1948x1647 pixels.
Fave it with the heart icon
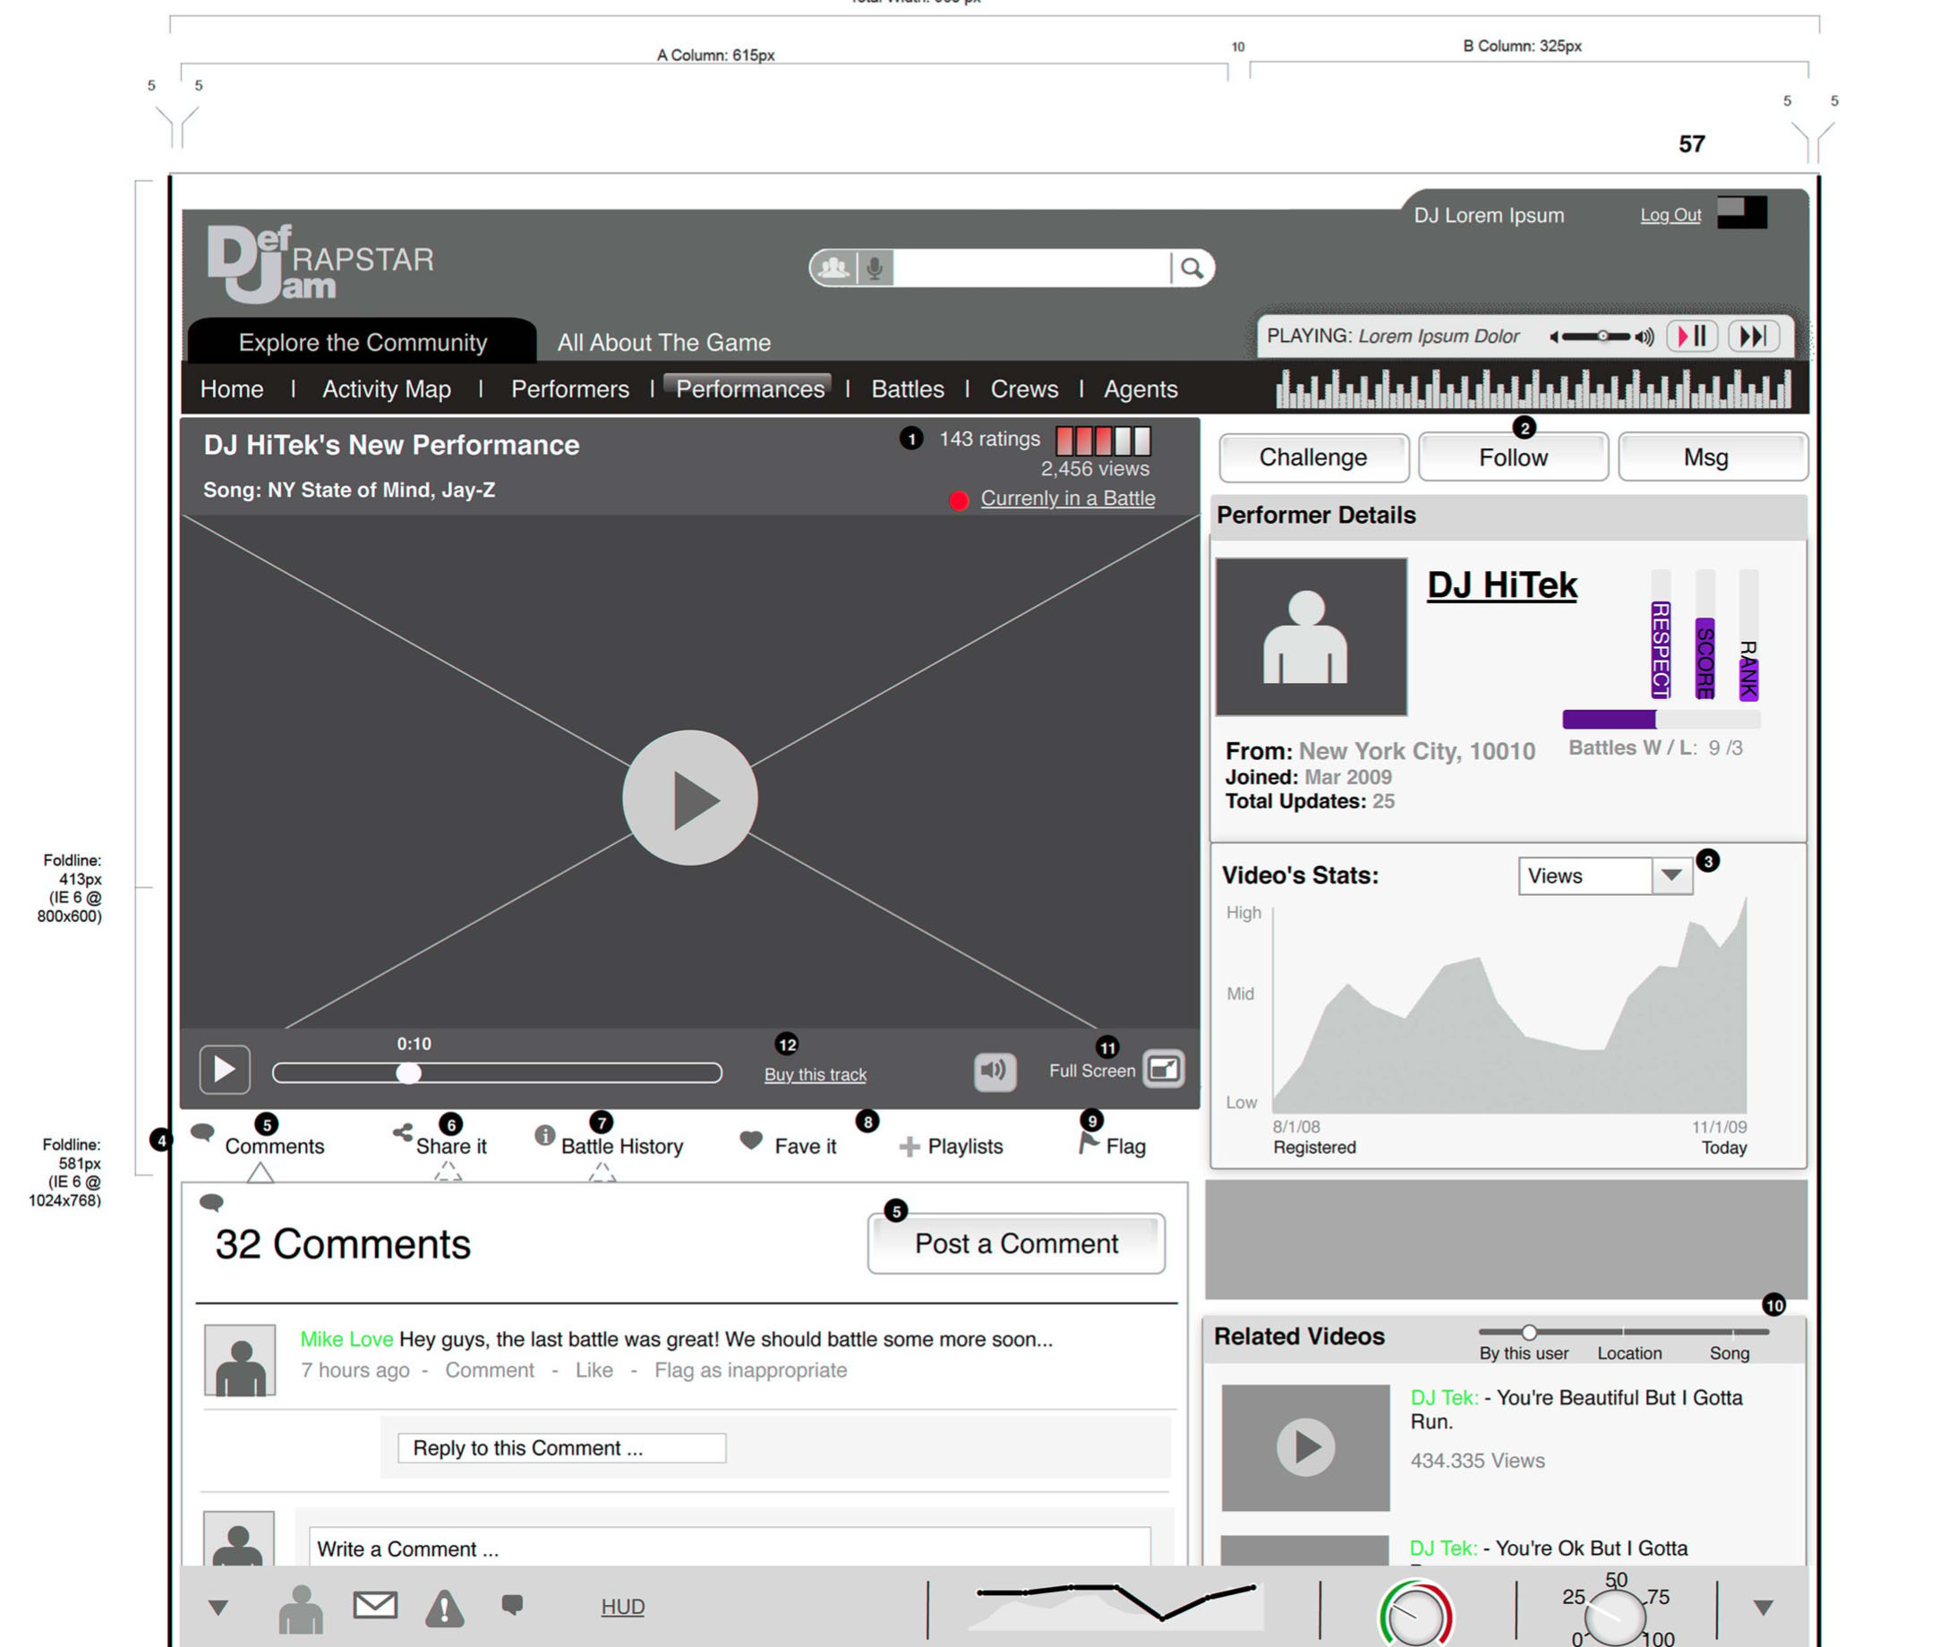tap(751, 1141)
